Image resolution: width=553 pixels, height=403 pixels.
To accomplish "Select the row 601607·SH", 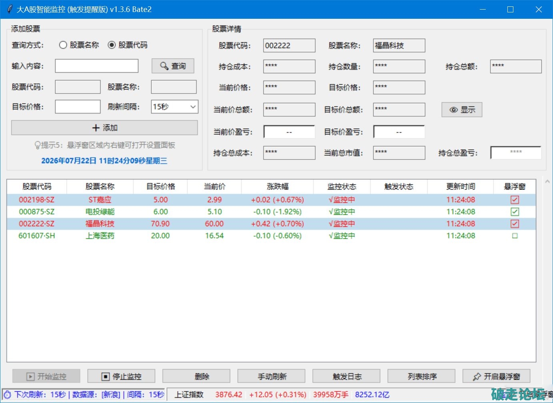I will coord(271,236).
